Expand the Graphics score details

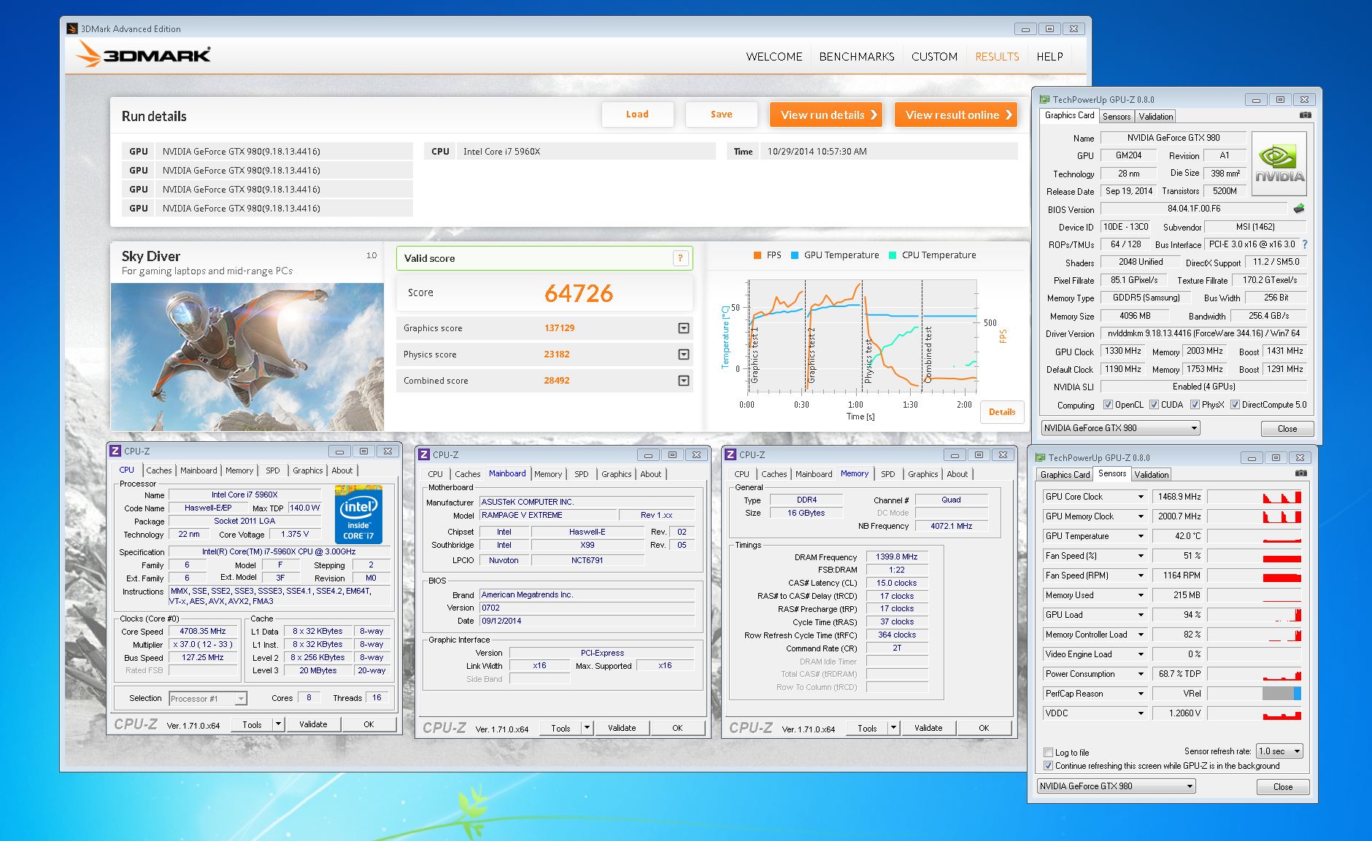pos(684,328)
